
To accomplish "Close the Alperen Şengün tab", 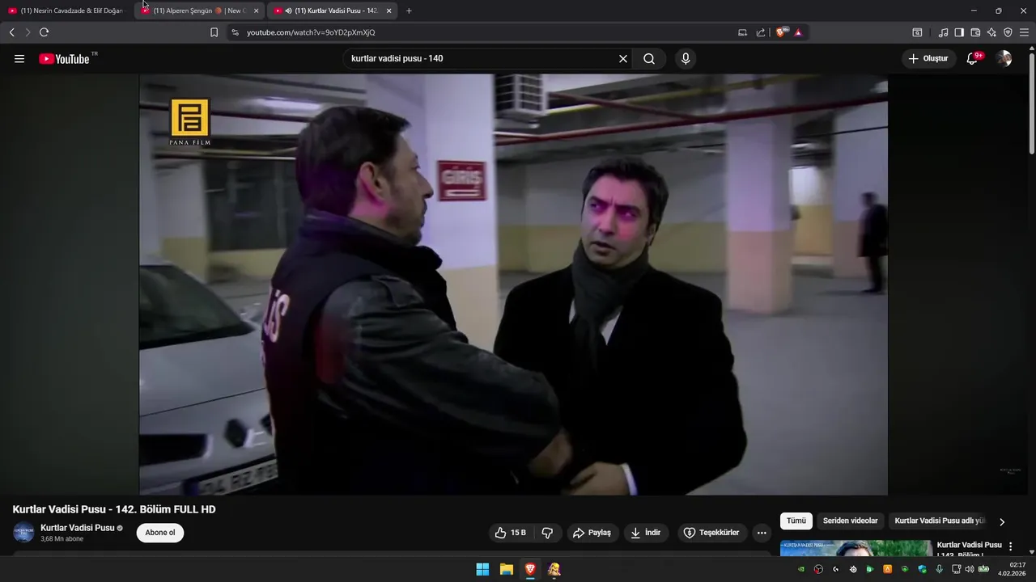I will pyautogui.click(x=256, y=11).
